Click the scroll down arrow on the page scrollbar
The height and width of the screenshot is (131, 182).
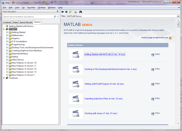pos(178,124)
